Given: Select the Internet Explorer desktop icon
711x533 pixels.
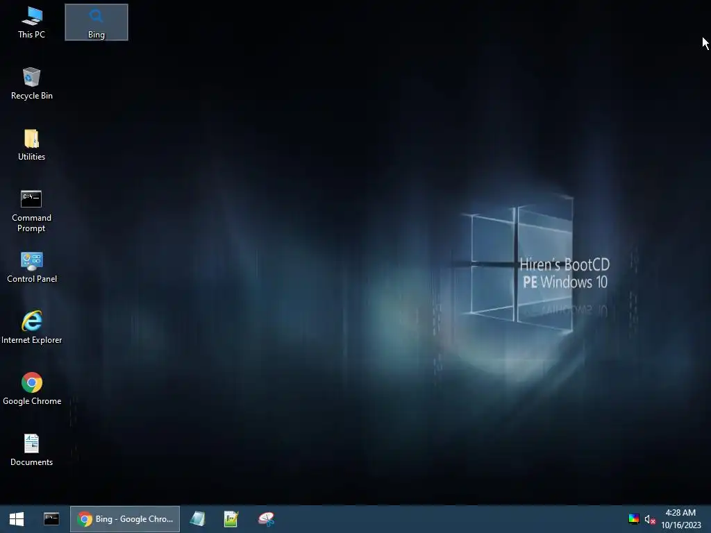Looking at the screenshot, I should point(32,328).
